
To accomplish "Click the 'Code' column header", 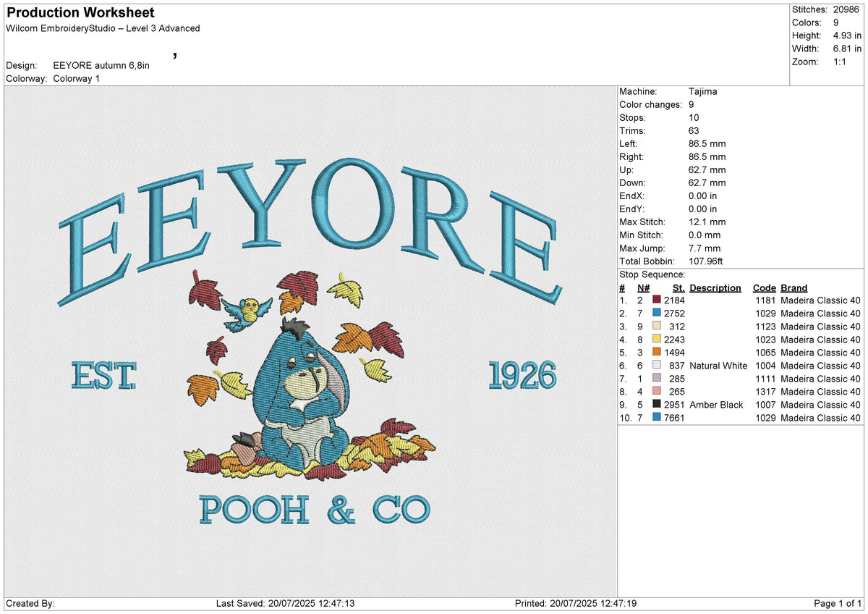I will (x=764, y=288).
